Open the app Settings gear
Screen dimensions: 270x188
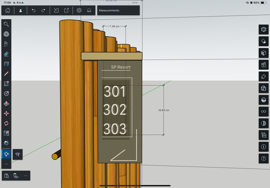point(79,10)
